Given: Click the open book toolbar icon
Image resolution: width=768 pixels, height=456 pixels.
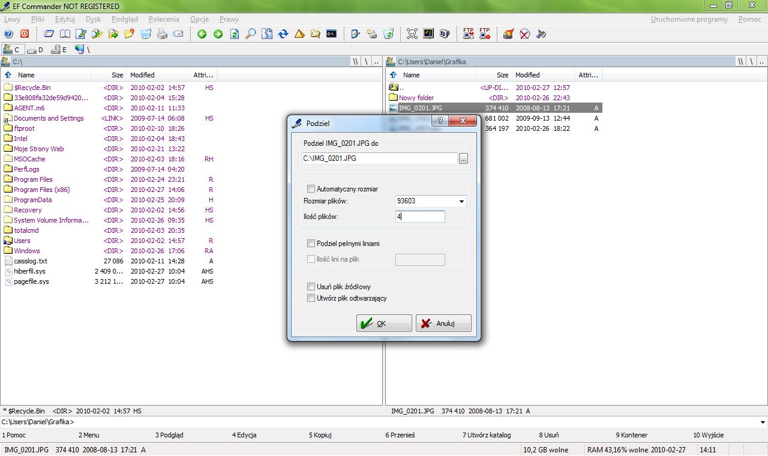Looking at the screenshot, I should [x=64, y=34].
